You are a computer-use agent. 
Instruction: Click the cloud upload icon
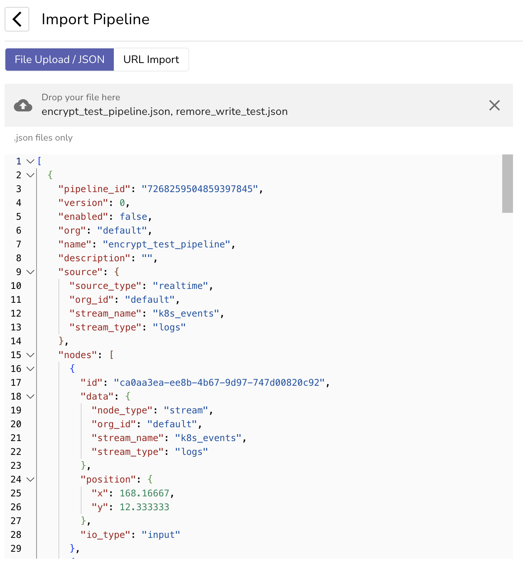(23, 105)
